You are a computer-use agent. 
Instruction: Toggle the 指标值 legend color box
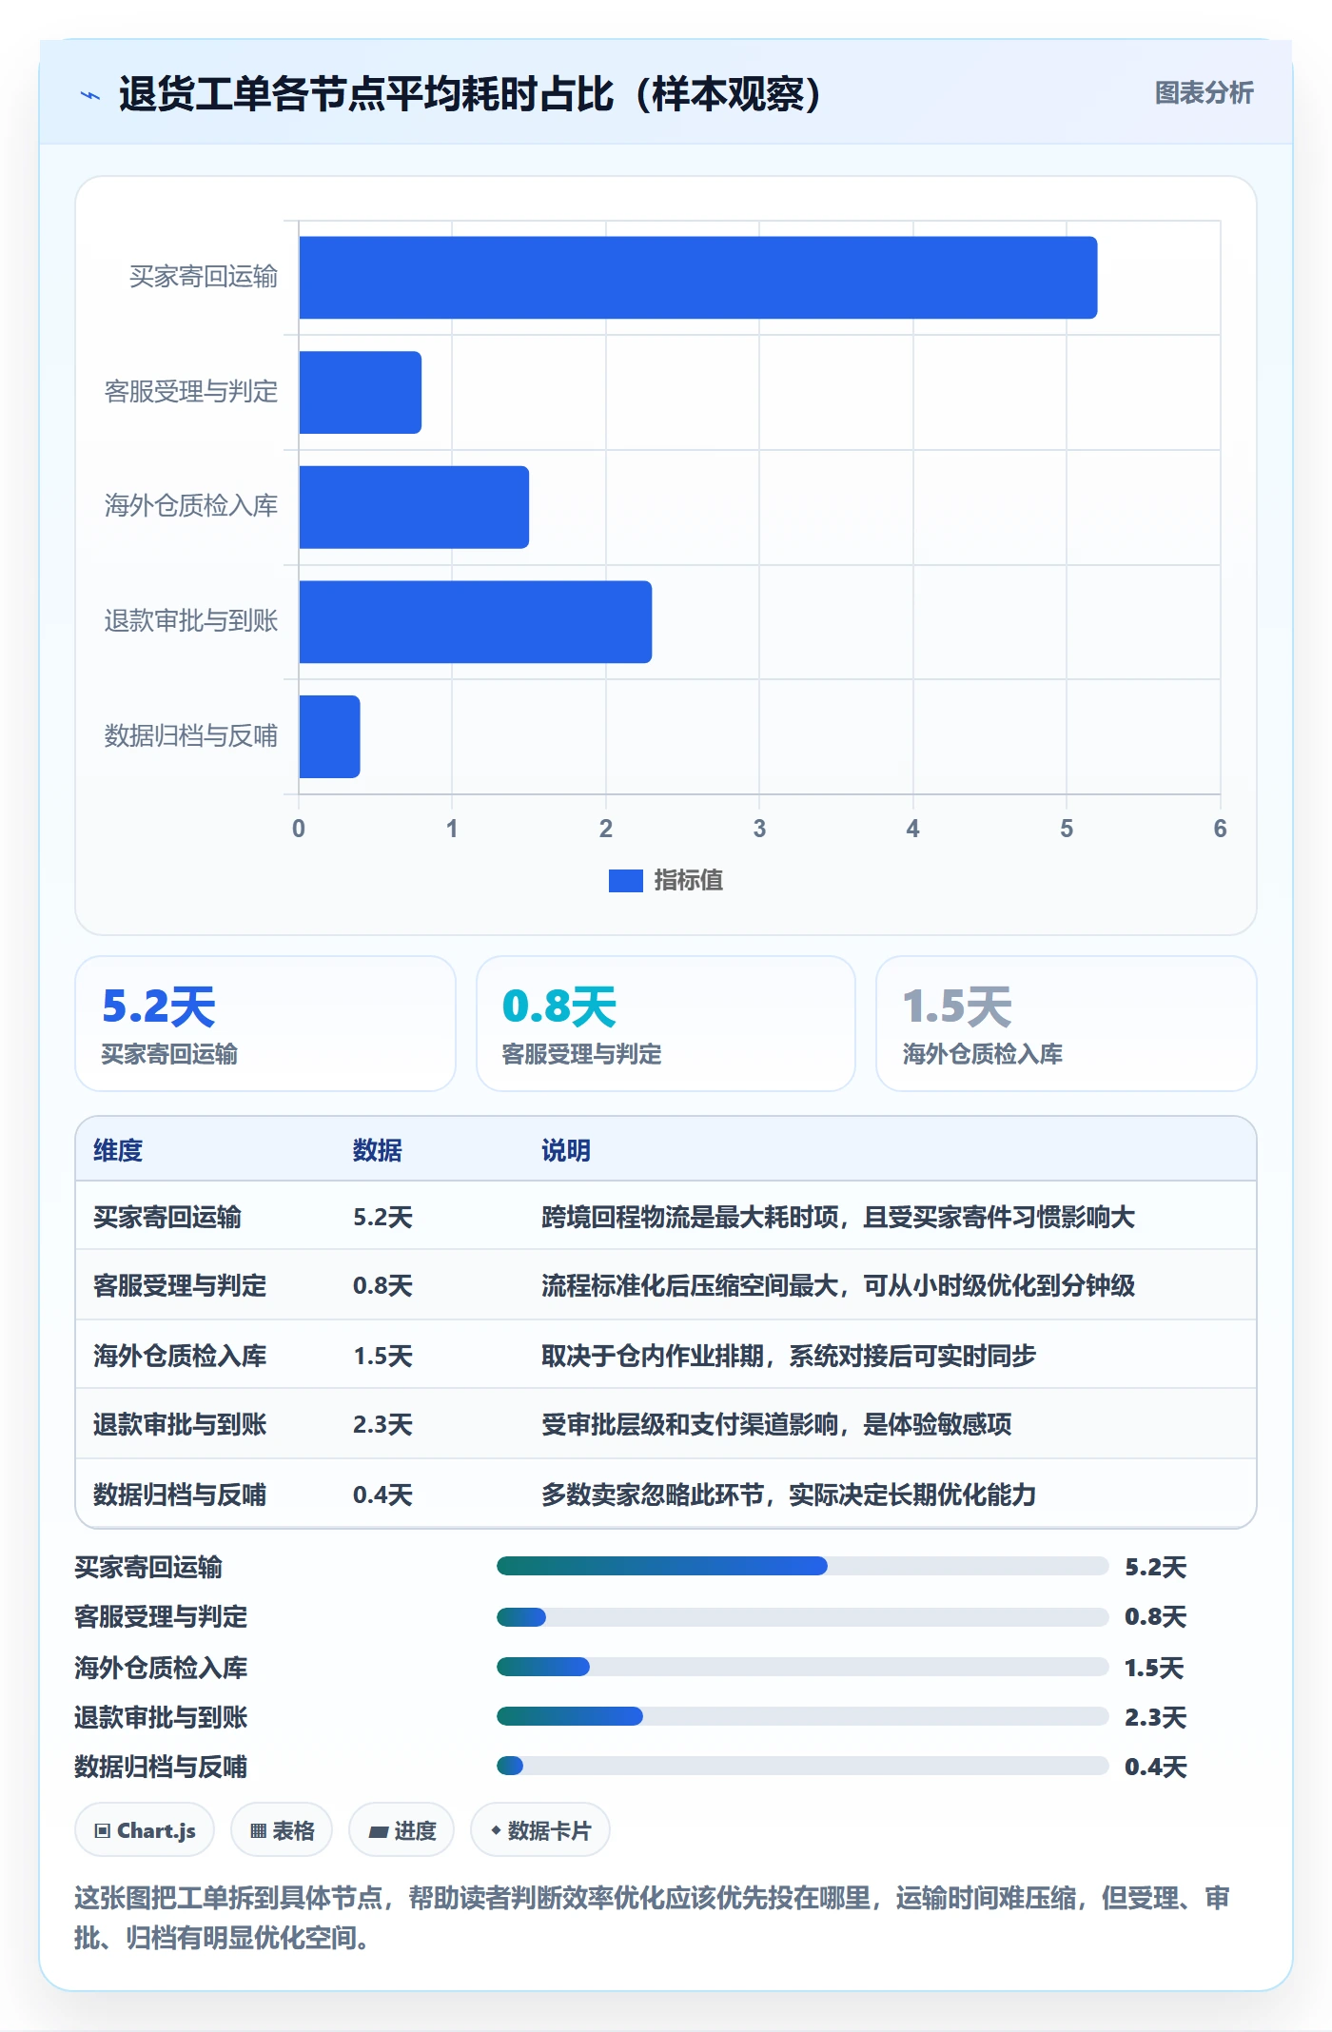(625, 881)
